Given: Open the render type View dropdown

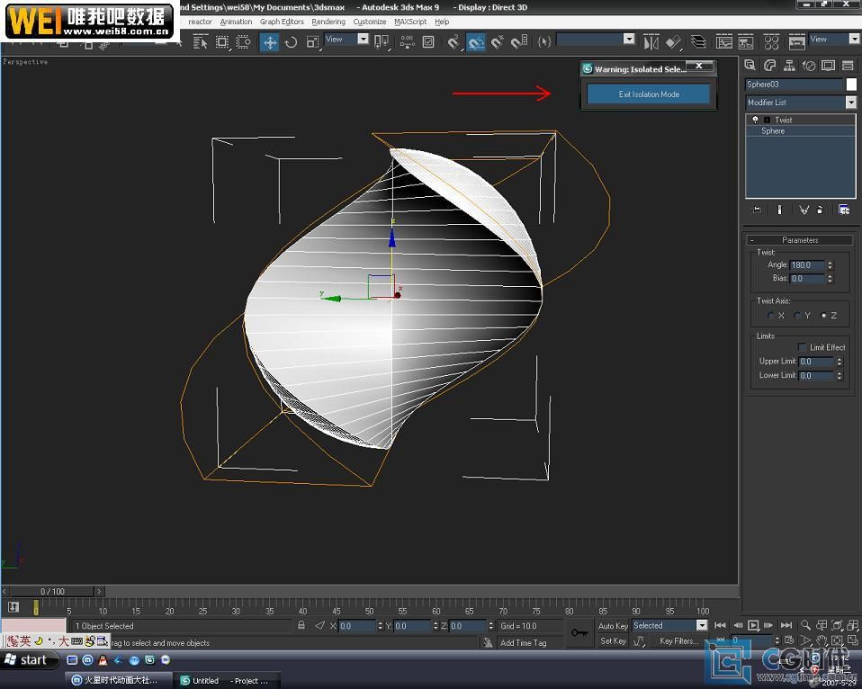Looking at the screenshot, I should point(835,39).
